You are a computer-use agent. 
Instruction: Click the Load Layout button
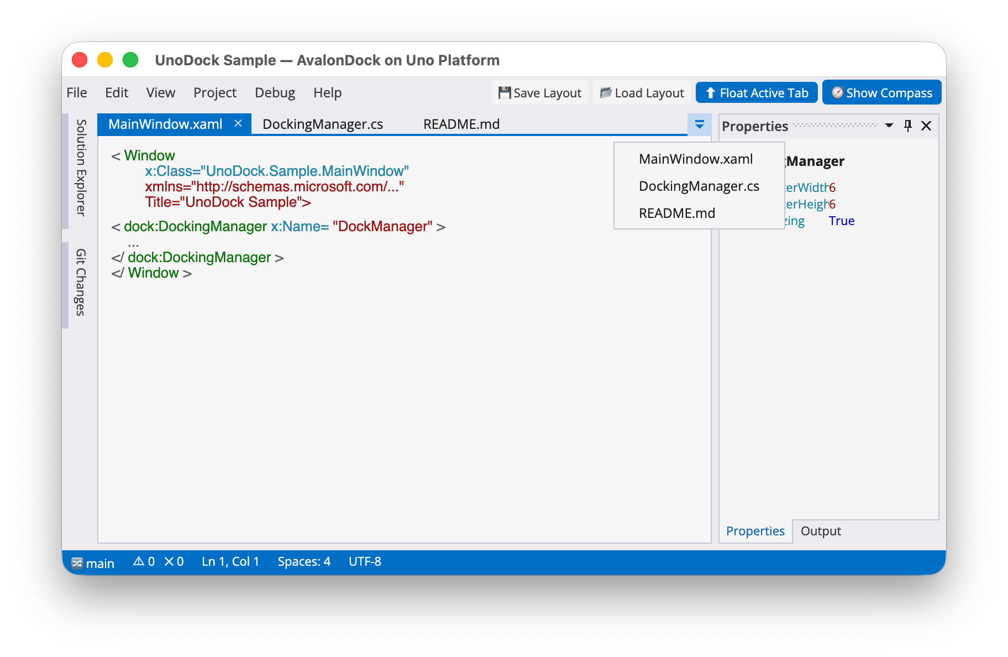click(x=642, y=92)
